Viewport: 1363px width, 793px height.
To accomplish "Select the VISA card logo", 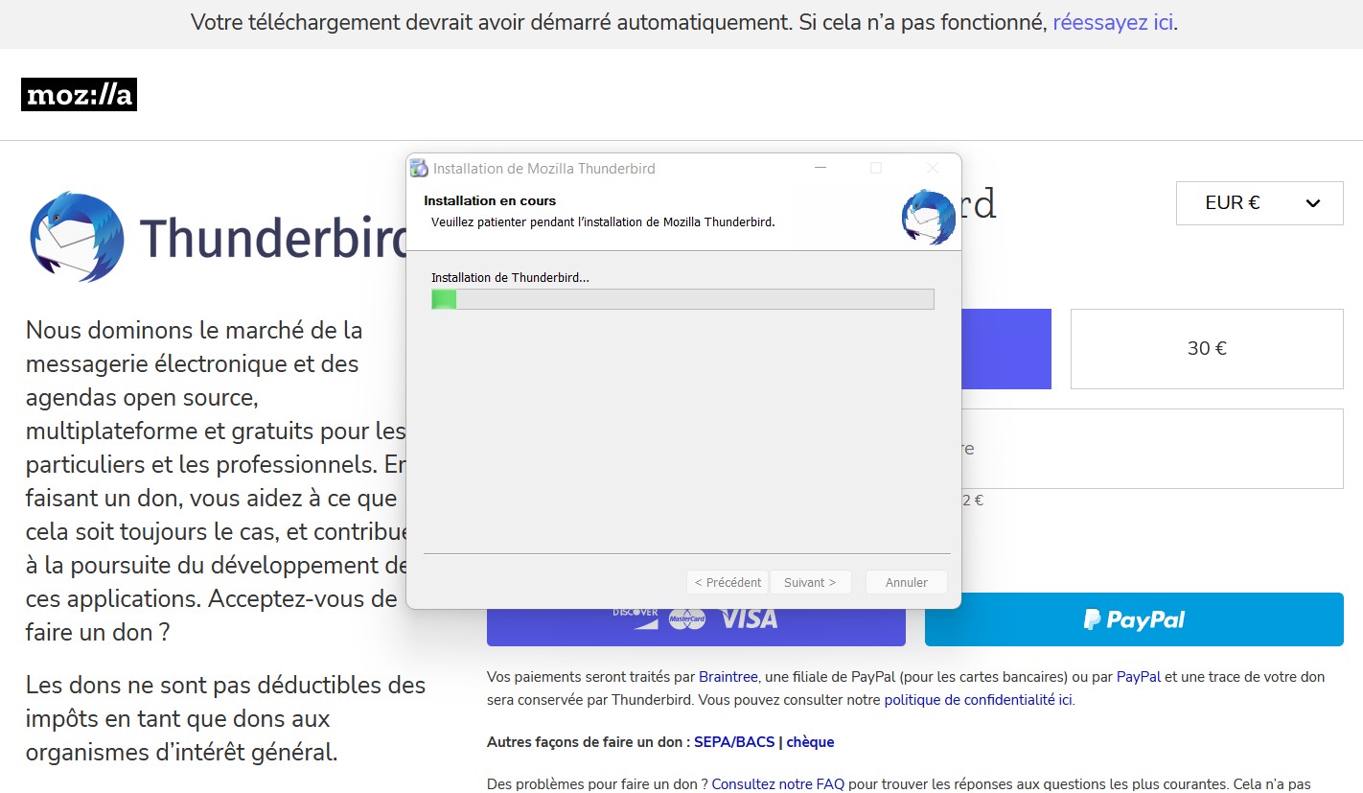I will pos(749,619).
